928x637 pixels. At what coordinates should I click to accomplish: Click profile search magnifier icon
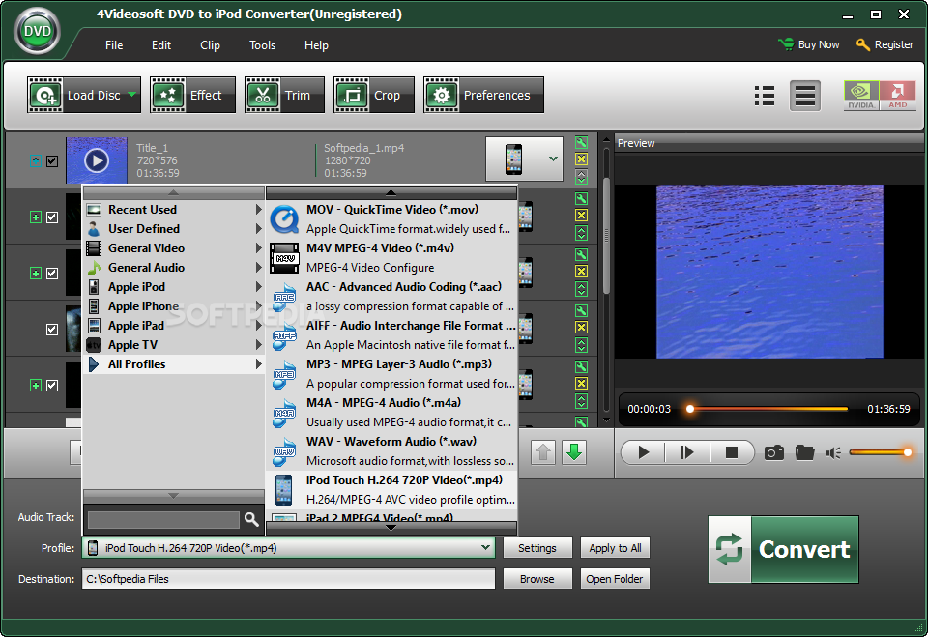[251, 519]
